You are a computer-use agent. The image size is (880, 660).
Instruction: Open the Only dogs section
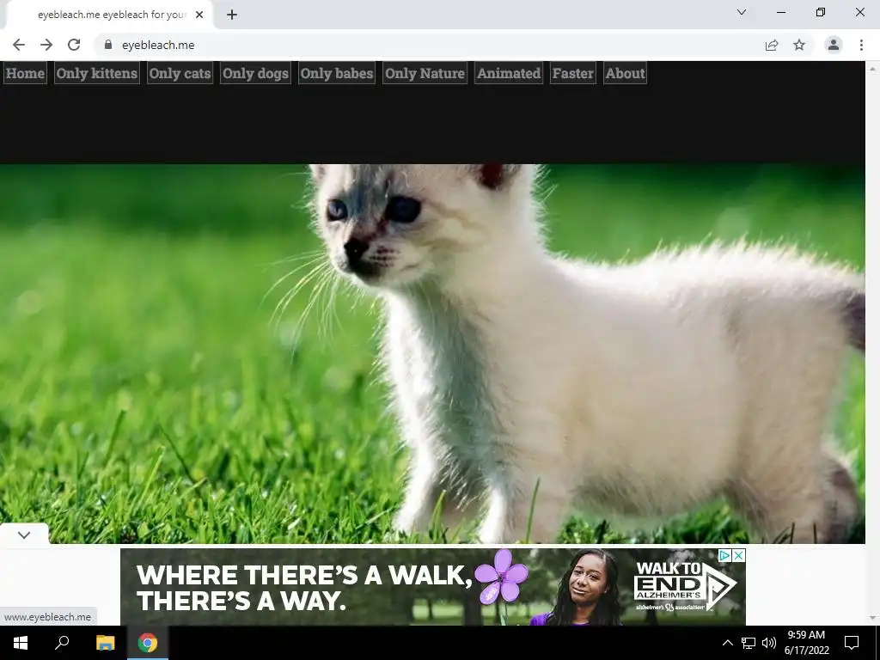pos(255,74)
